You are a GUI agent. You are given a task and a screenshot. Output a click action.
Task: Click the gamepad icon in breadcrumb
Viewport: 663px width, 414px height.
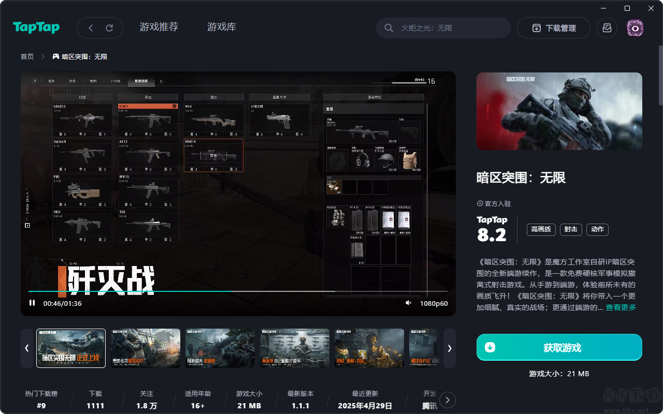tap(56, 56)
